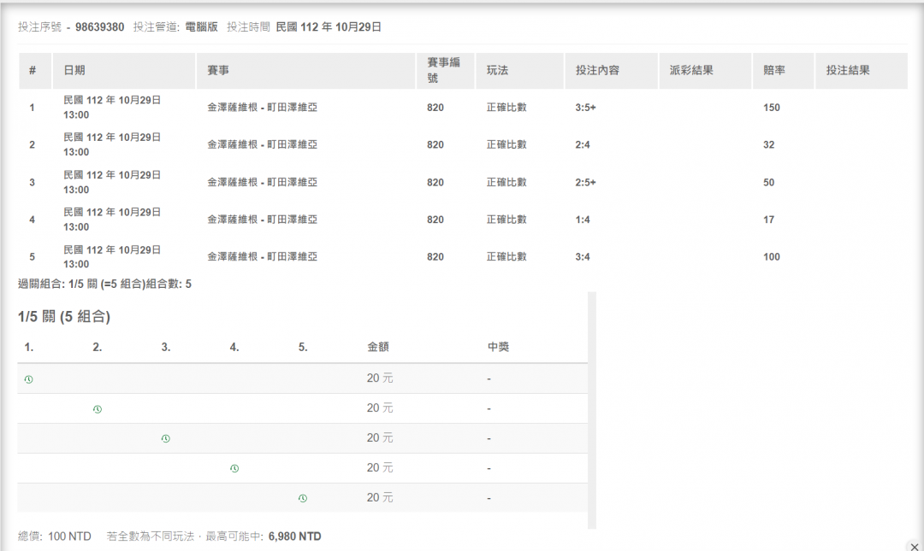Click the 賽事編號 column header

(x=444, y=70)
